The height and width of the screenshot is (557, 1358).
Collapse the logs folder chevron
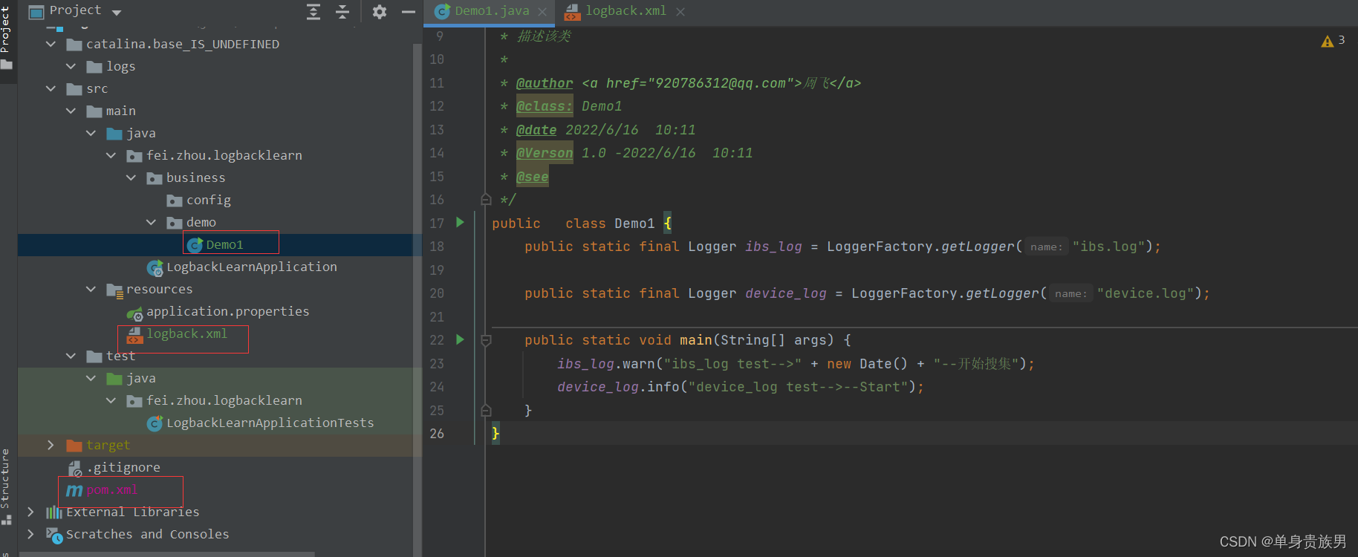[x=71, y=67]
